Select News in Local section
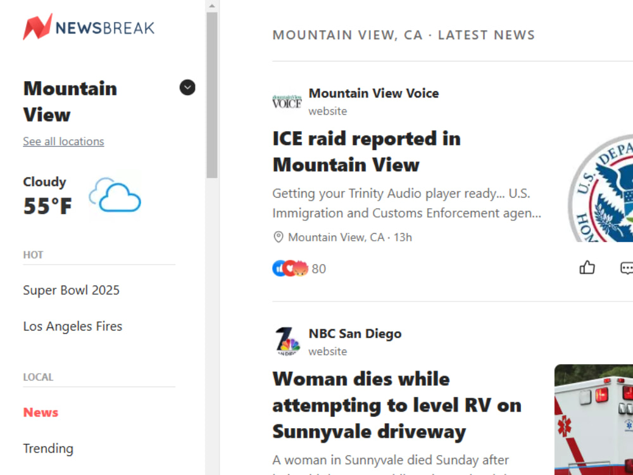This screenshot has height=475, width=633. coord(41,412)
